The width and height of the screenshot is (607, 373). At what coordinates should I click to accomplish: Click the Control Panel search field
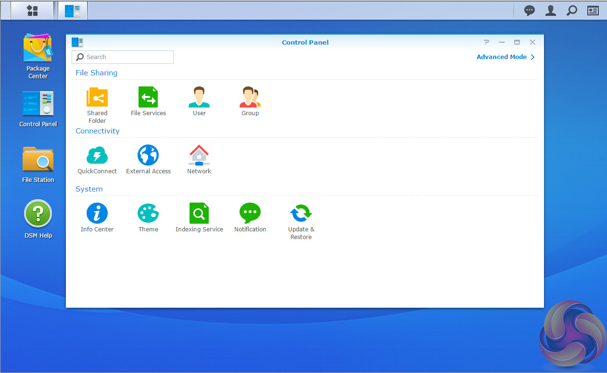point(123,57)
